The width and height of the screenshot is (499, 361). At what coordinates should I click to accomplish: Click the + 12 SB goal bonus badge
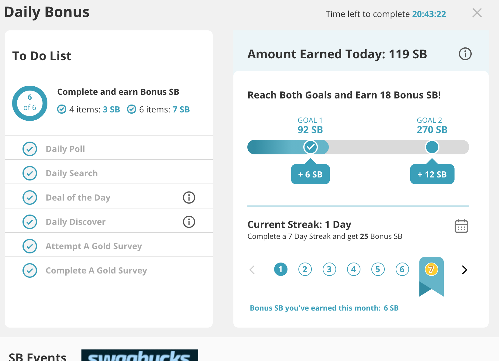tap(432, 174)
